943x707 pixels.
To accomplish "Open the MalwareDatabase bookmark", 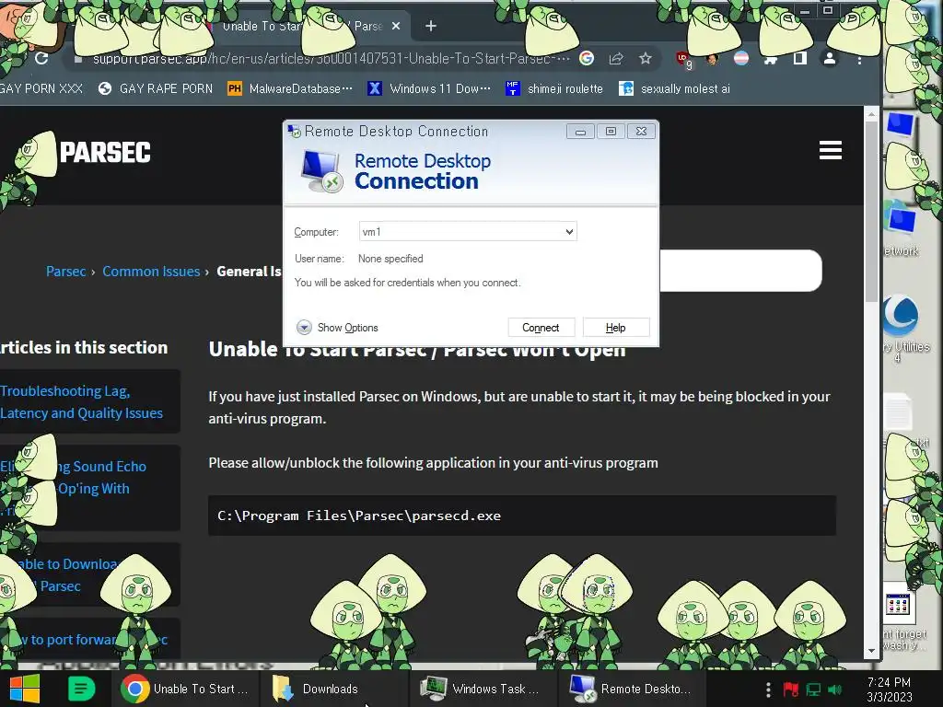I will click(290, 89).
